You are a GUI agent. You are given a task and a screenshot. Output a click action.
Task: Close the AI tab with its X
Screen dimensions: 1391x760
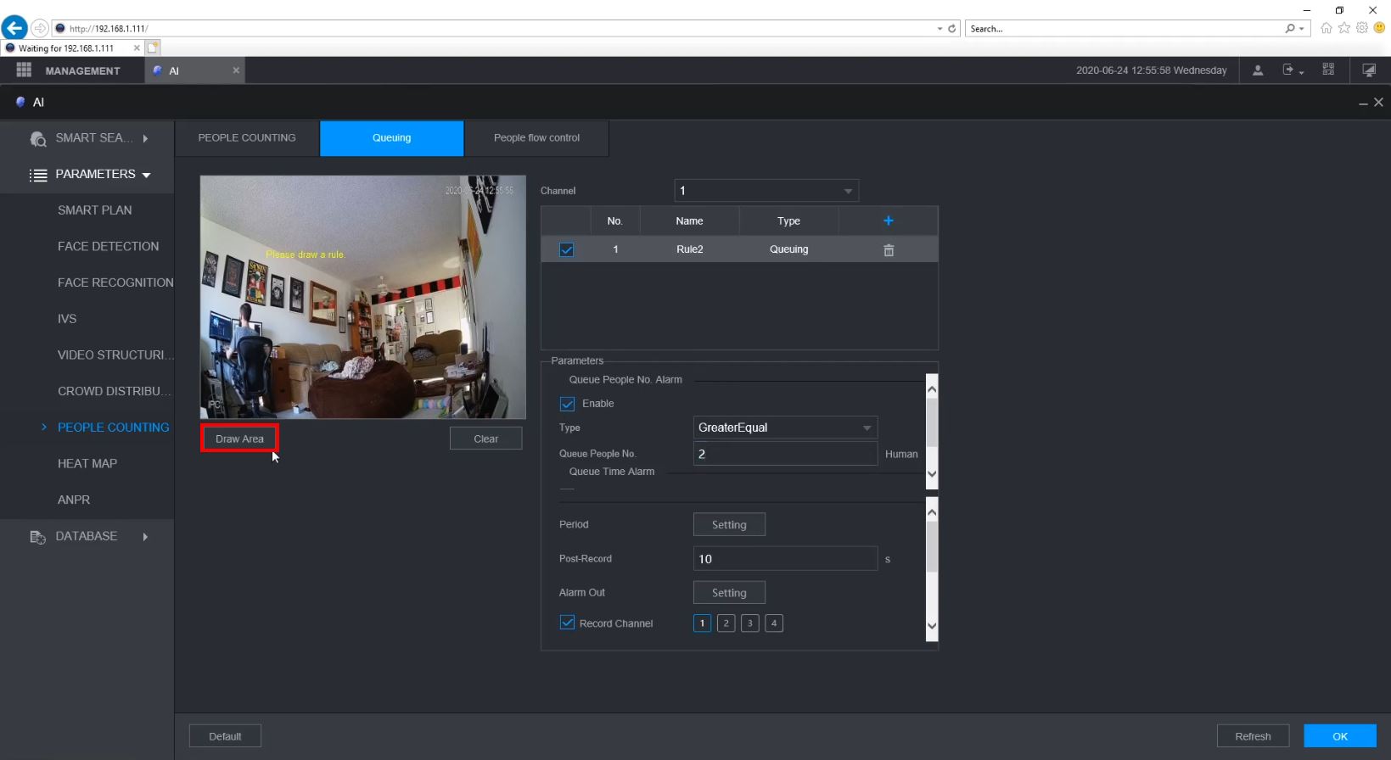coord(236,70)
